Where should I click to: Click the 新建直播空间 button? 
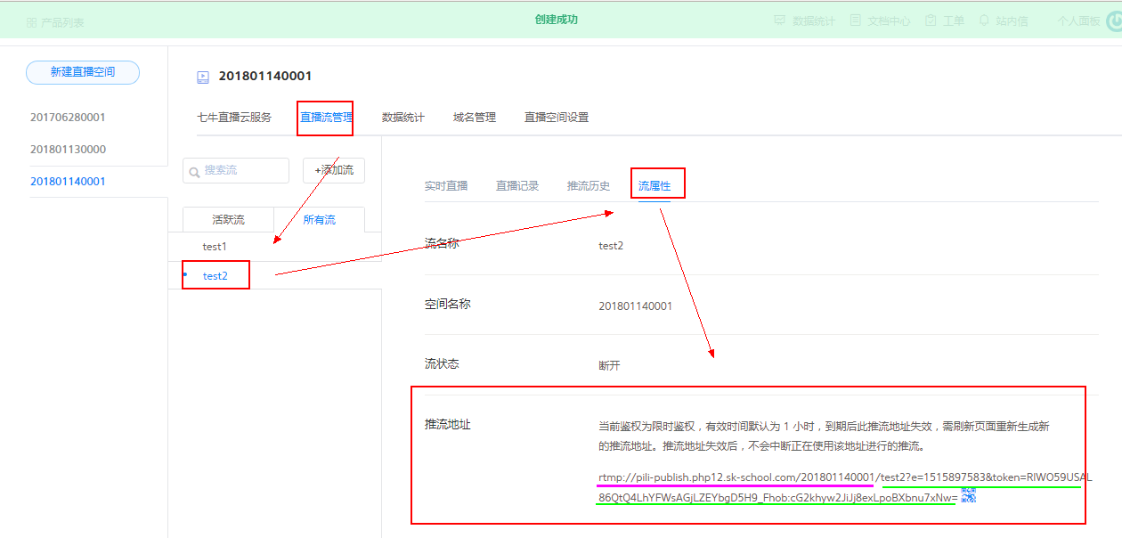[x=83, y=72]
